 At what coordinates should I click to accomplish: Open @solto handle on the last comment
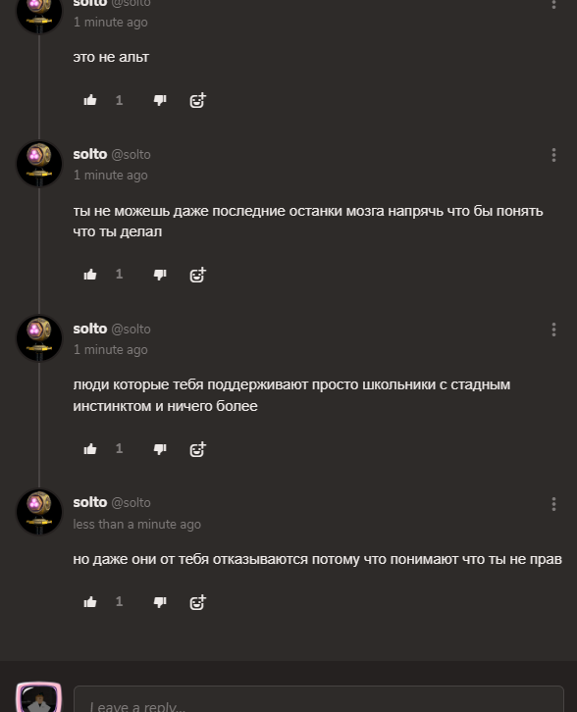click(x=131, y=503)
